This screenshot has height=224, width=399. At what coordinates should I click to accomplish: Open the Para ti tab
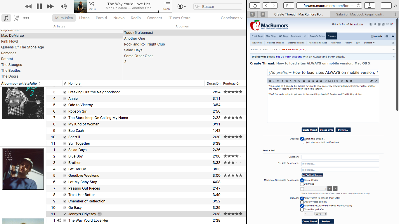101,18
